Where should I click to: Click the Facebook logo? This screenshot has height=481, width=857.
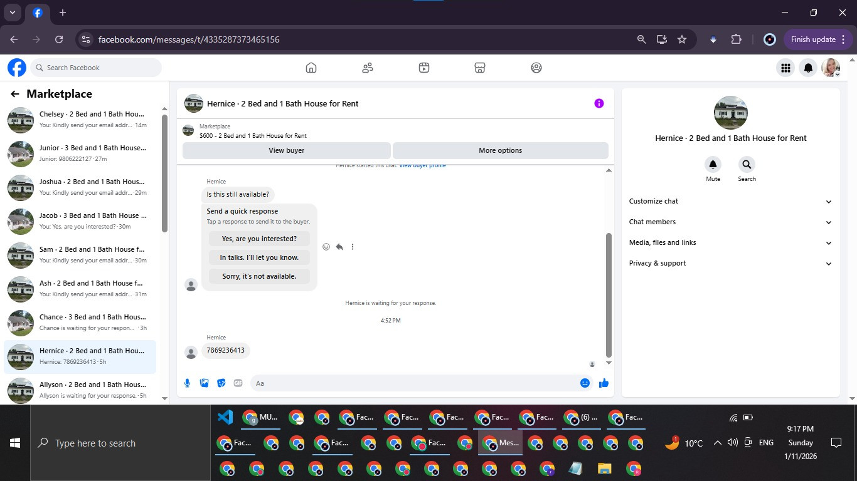[17, 68]
